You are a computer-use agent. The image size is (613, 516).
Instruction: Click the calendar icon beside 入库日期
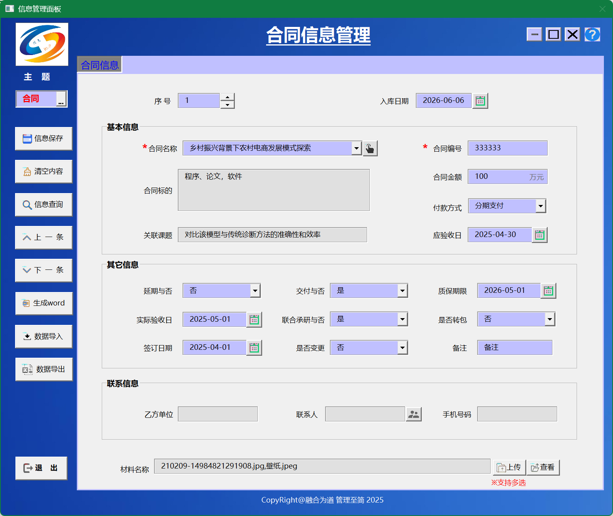tap(480, 101)
